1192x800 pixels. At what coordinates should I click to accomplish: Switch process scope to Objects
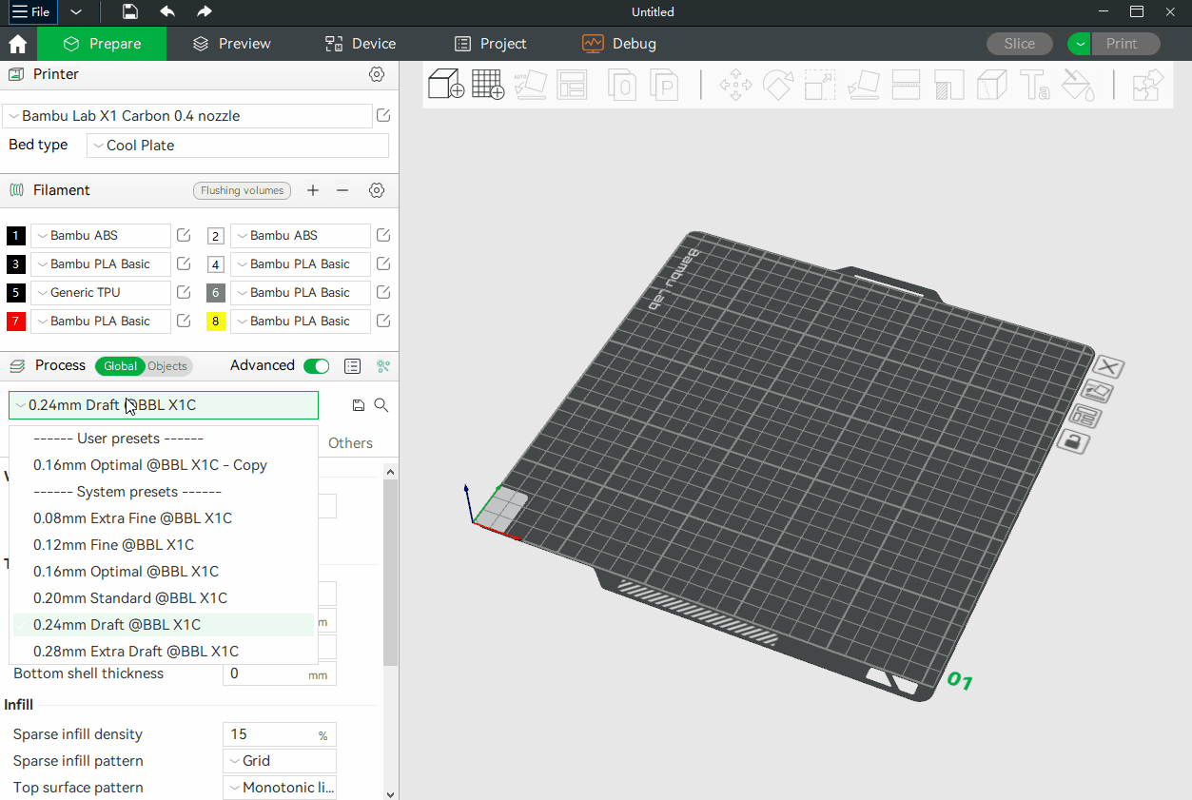[x=167, y=366]
